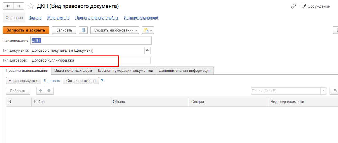Open the Обсуждение discussion panel
This screenshot has width=338, height=143.
(315, 6)
